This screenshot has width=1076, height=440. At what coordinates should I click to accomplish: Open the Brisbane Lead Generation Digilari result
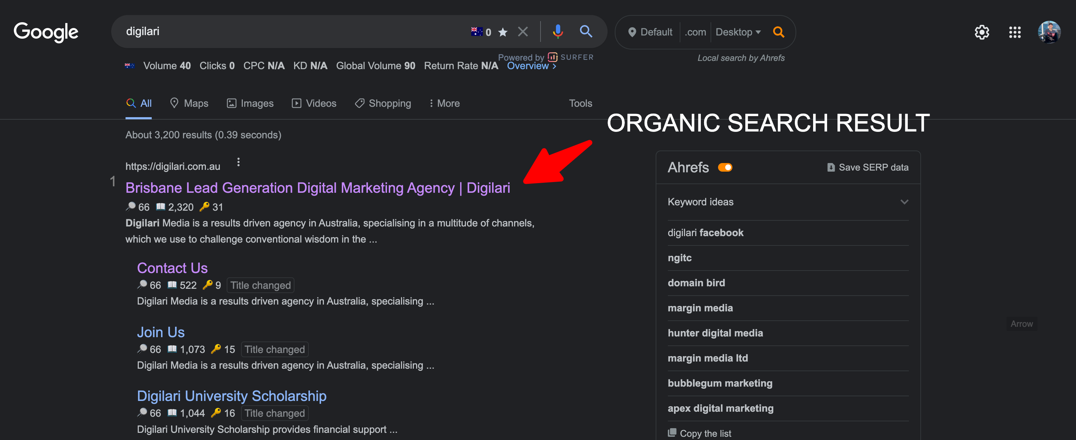(x=317, y=188)
